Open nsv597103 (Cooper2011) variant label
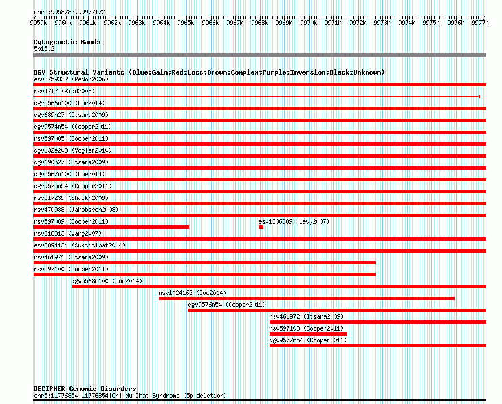Screen dimensions: 502x404 (x=306, y=328)
